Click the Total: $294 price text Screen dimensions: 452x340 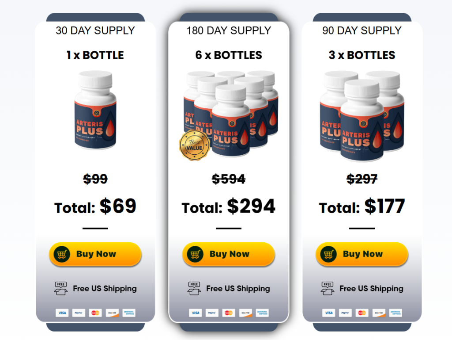point(229,206)
